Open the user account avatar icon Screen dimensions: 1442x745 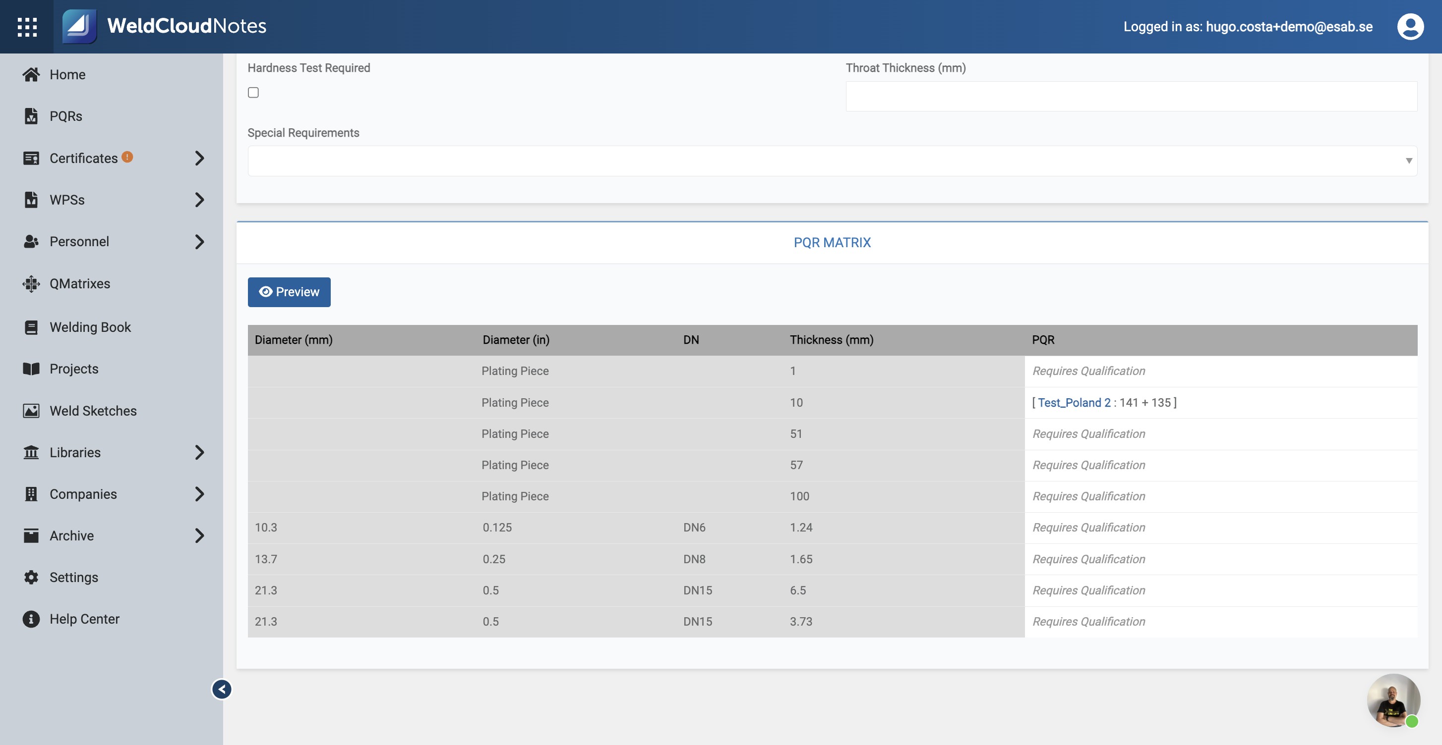pos(1410,26)
